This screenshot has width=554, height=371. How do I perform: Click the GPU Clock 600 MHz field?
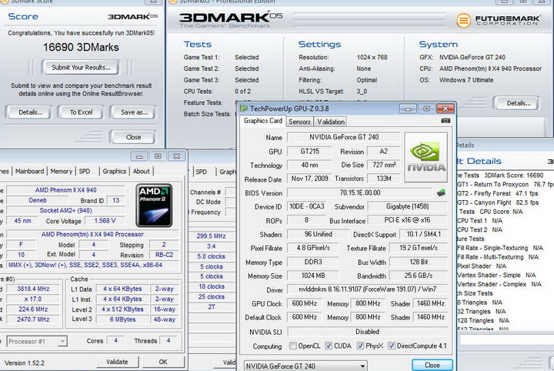(x=304, y=303)
